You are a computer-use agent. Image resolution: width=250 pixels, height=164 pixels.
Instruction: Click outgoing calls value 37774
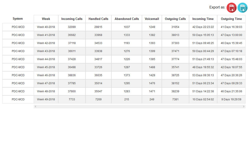pyautogui.click(x=175, y=59)
